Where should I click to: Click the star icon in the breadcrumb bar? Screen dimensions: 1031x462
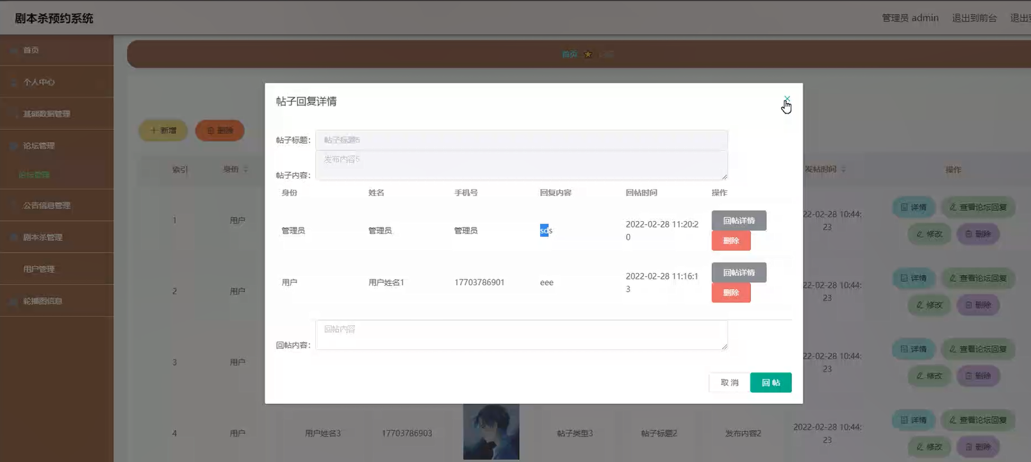pos(588,54)
